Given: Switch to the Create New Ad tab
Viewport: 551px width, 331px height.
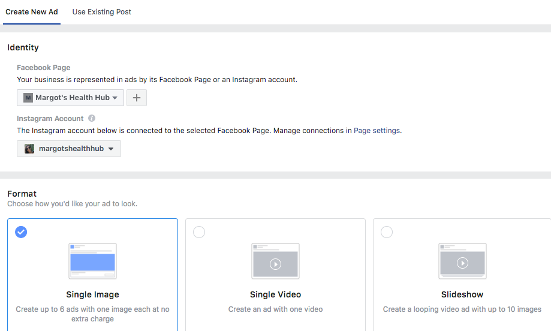Looking at the screenshot, I should 32,12.
